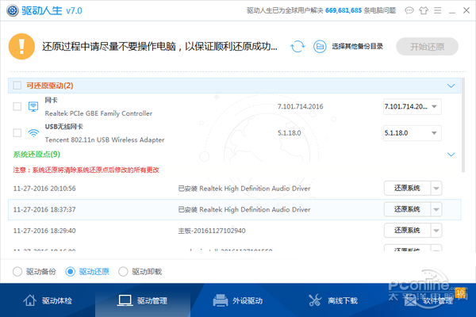Click the orange exclamation warning icon

click(21, 47)
